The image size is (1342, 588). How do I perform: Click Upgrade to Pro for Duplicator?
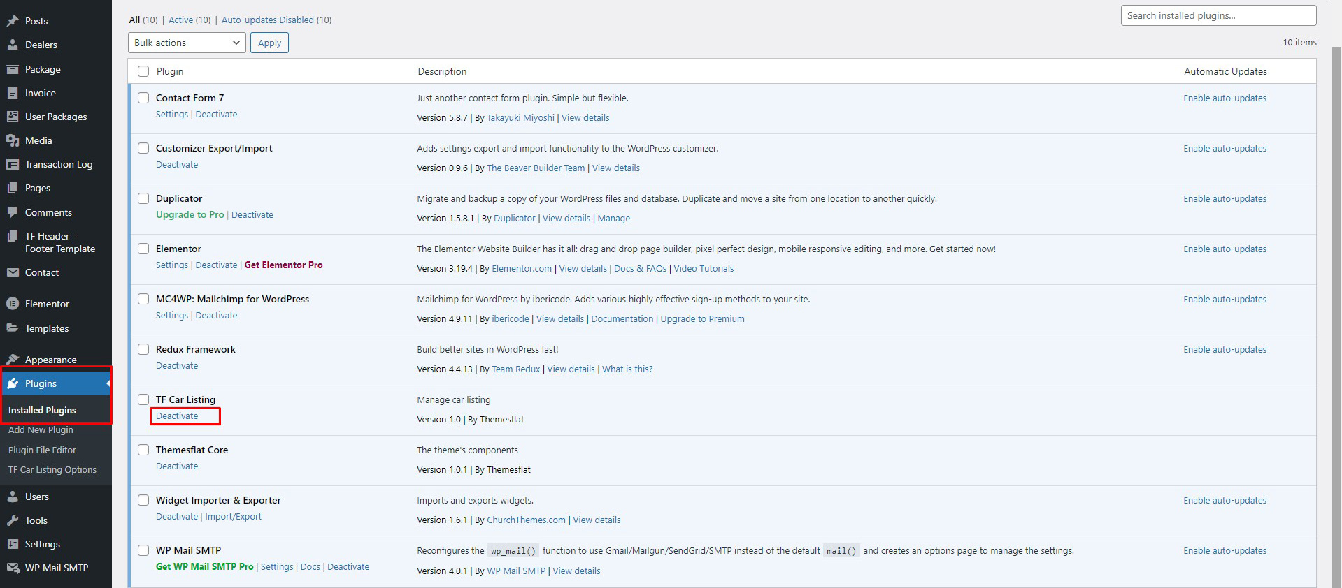point(190,214)
